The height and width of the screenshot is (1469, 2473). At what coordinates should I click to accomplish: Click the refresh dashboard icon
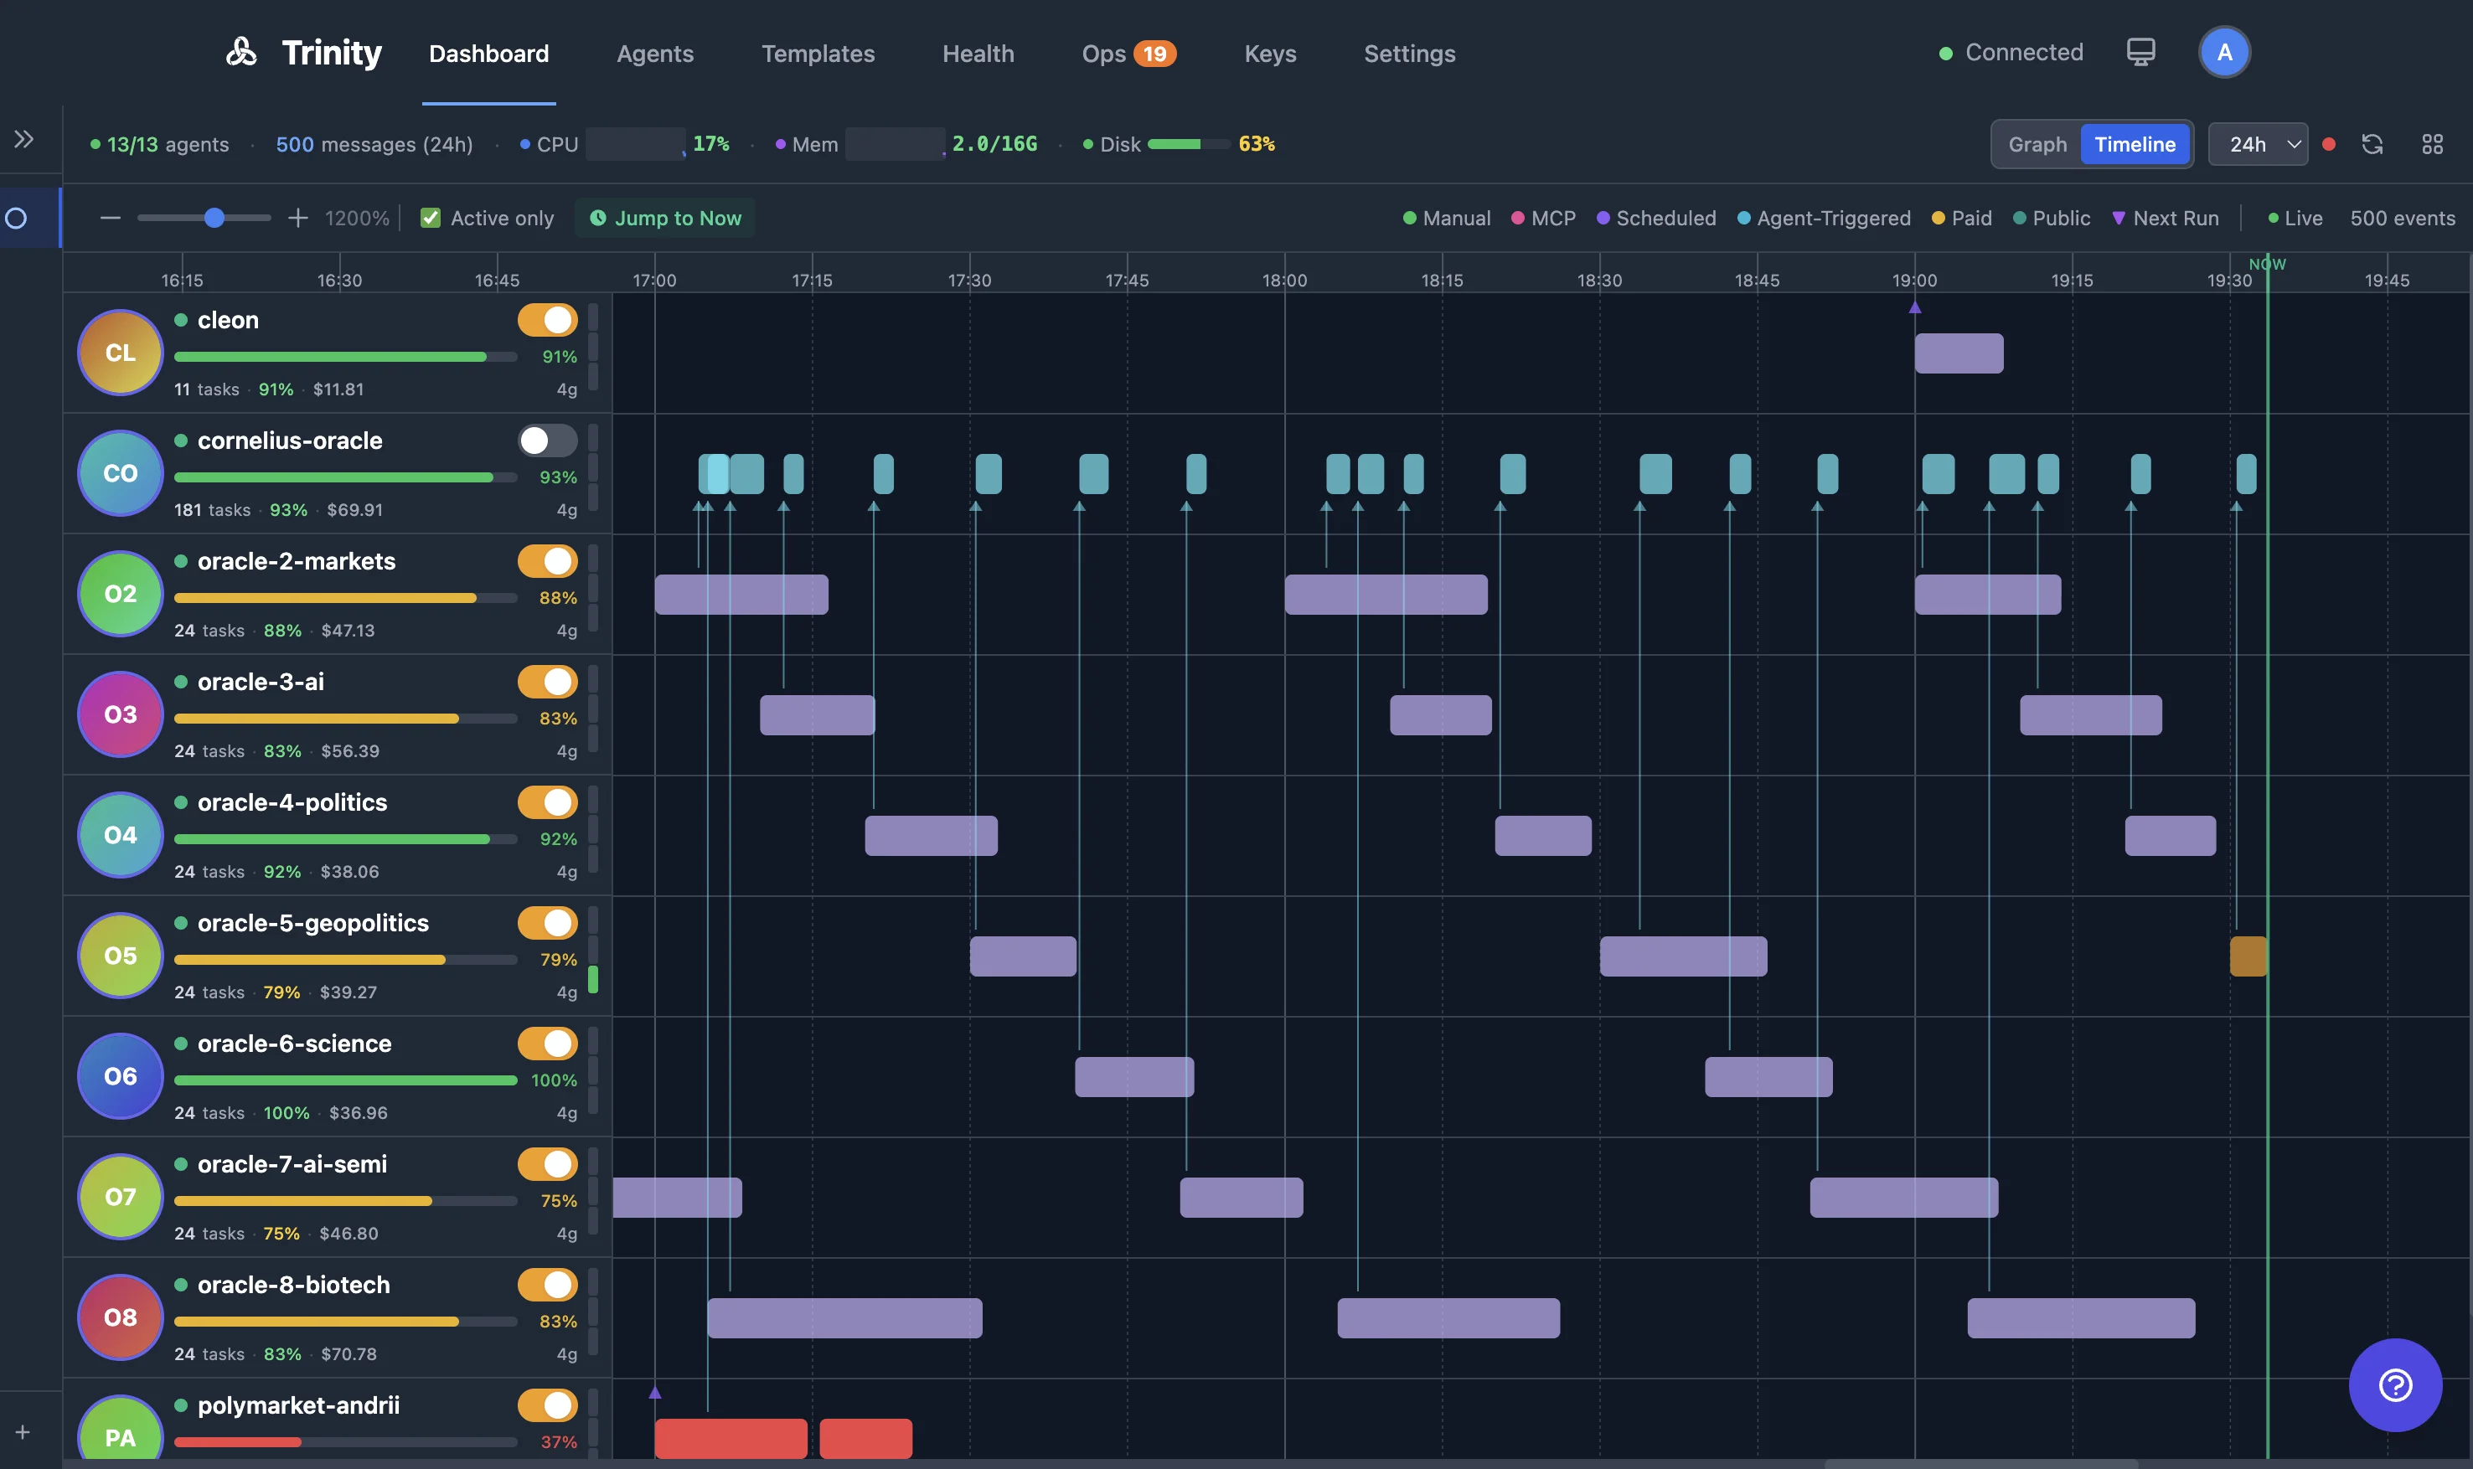click(x=2372, y=145)
